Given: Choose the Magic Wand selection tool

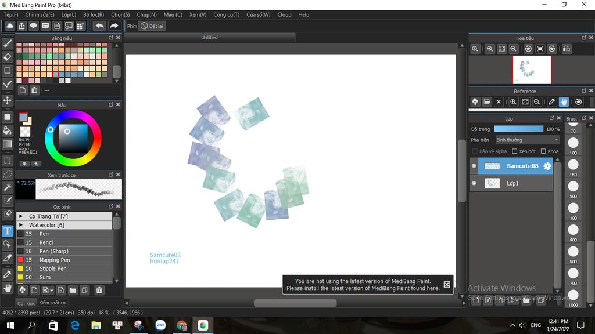Looking at the screenshot, I should [8, 187].
